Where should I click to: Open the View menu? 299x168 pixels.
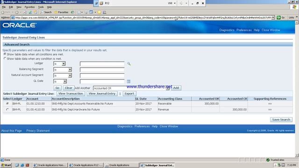(x=19, y=7)
